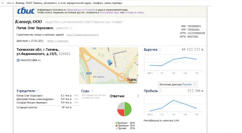Open the Yandex map thumbnail
This screenshot has height=133, width=242.
click(109, 66)
